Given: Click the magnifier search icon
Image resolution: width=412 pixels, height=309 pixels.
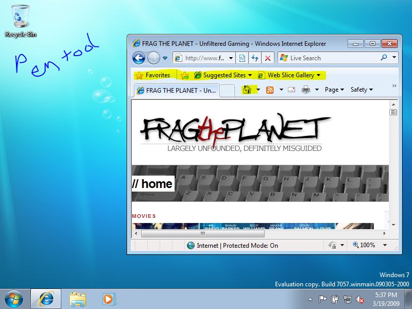Looking at the screenshot, I should coord(384,58).
